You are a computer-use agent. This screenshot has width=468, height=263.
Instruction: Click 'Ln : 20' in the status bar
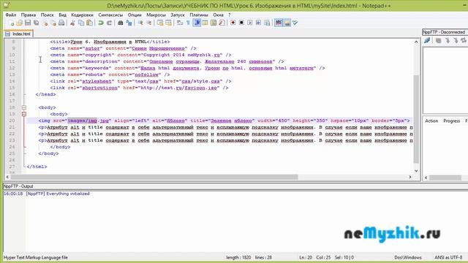306,257
